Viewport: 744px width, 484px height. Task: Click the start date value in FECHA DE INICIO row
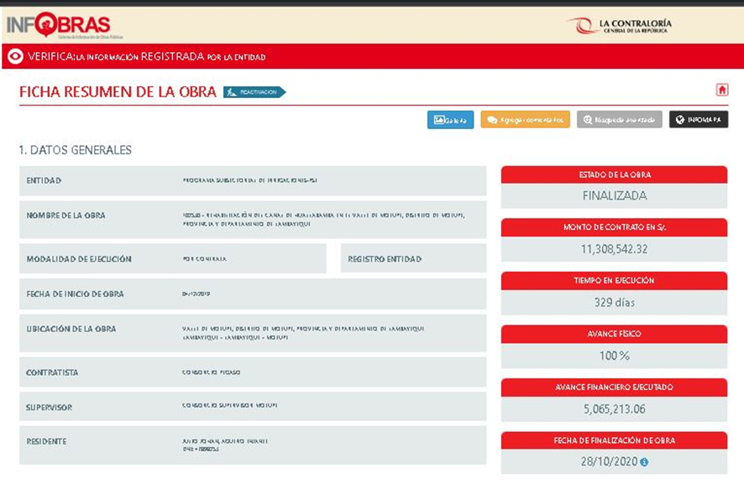(x=196, y=294)
